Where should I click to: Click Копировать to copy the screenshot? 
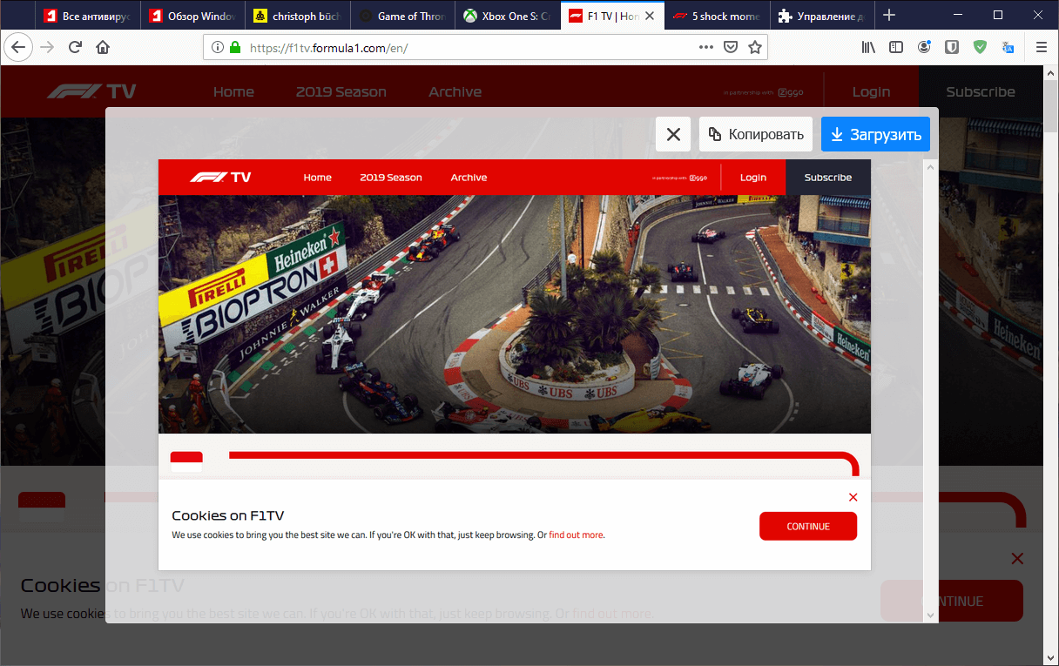(755, 133)
